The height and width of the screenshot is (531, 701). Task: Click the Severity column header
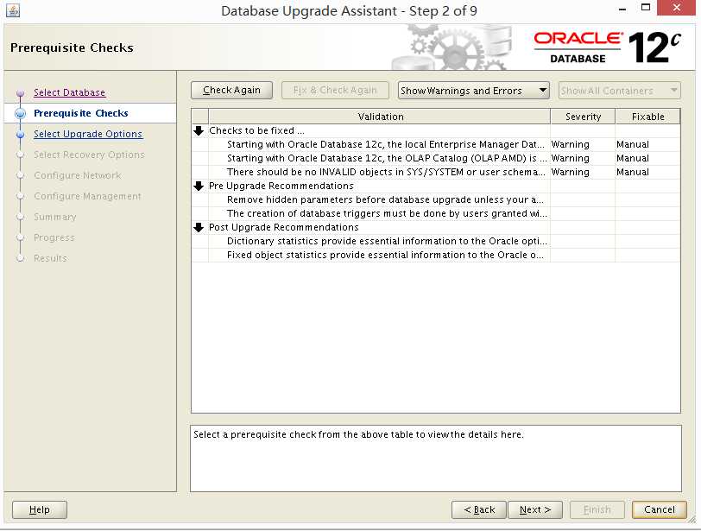point(583,117)
